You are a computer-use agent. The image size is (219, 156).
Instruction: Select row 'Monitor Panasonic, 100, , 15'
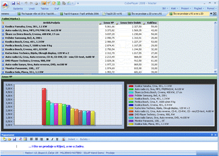click(x=80, y=69)
